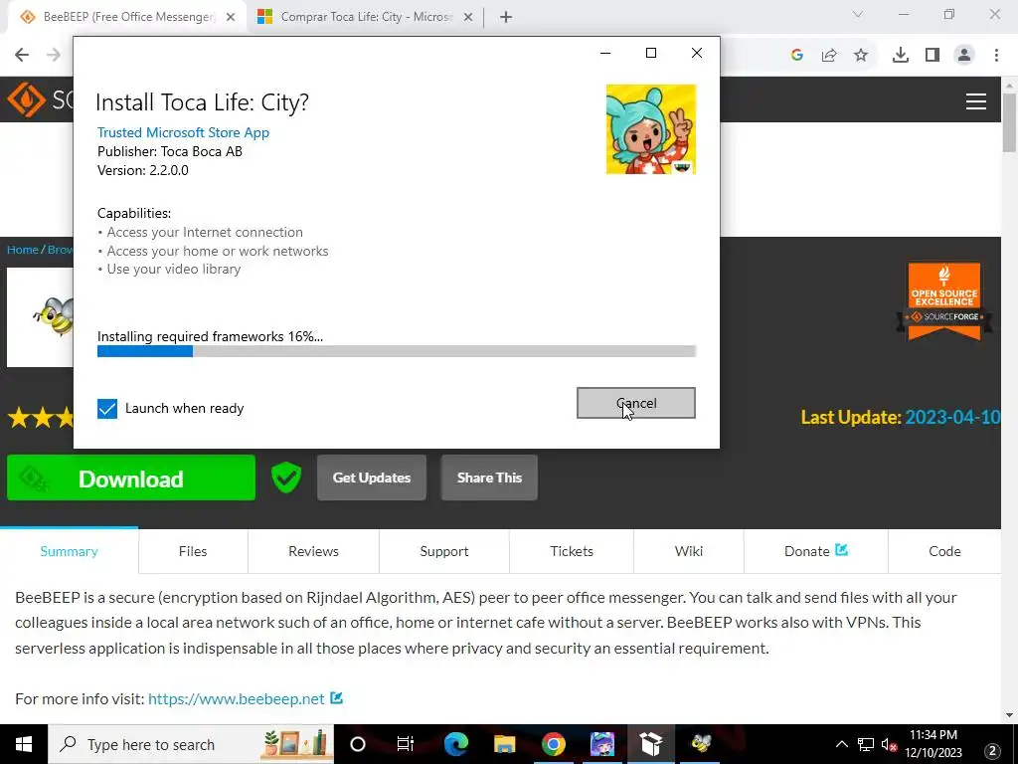The width and height of the screenshot is (1018, 764).
Task: Click the green shield verification icon
Action: click(285, 478)
